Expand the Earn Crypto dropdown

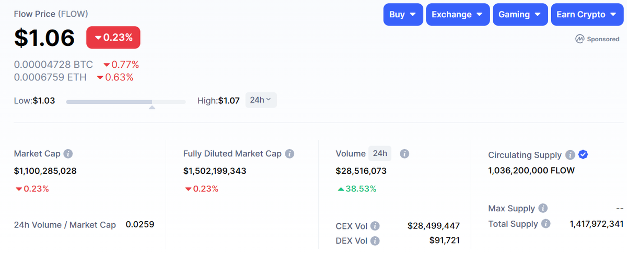coord(587,15)
